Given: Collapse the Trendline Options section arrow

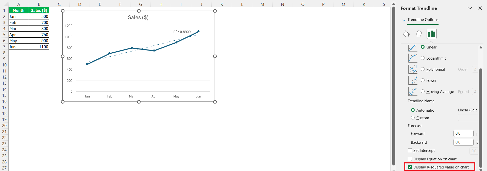Looking at the screenshot, I should [404, 20].
